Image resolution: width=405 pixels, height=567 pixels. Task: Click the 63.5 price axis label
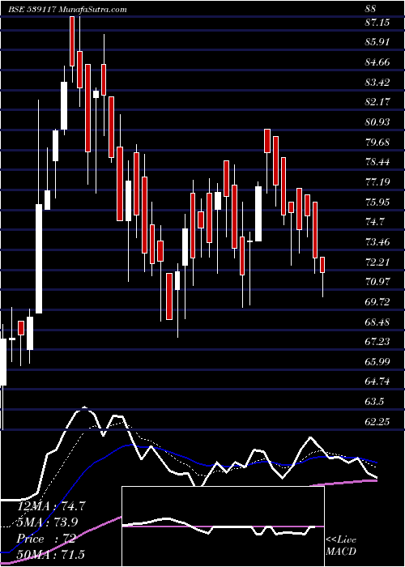pyautogui.click(x=374, y=402)
